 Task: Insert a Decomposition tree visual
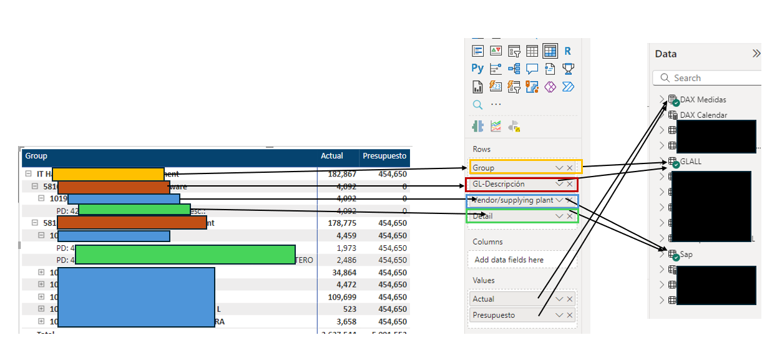(x=514, y=69)
